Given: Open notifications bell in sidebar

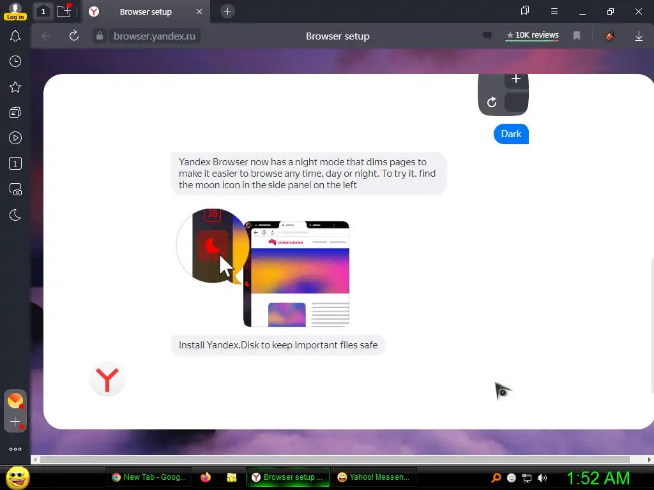Looking at the screenshot, I should coord(15,36).
